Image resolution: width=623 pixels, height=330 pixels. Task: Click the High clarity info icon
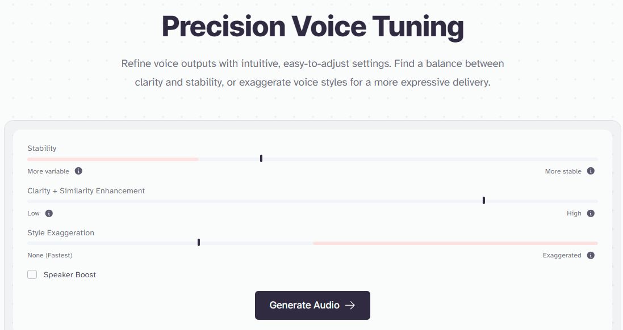[x=590, y=213]
